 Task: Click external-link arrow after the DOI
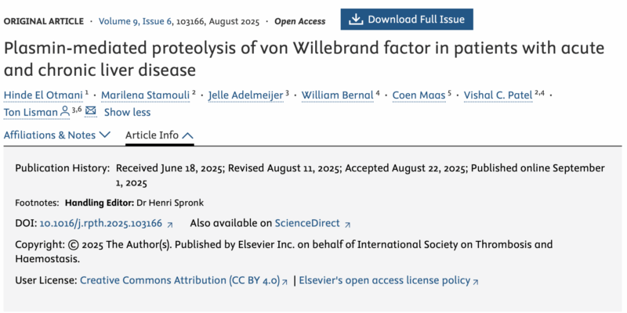click(x=170, y=224)
